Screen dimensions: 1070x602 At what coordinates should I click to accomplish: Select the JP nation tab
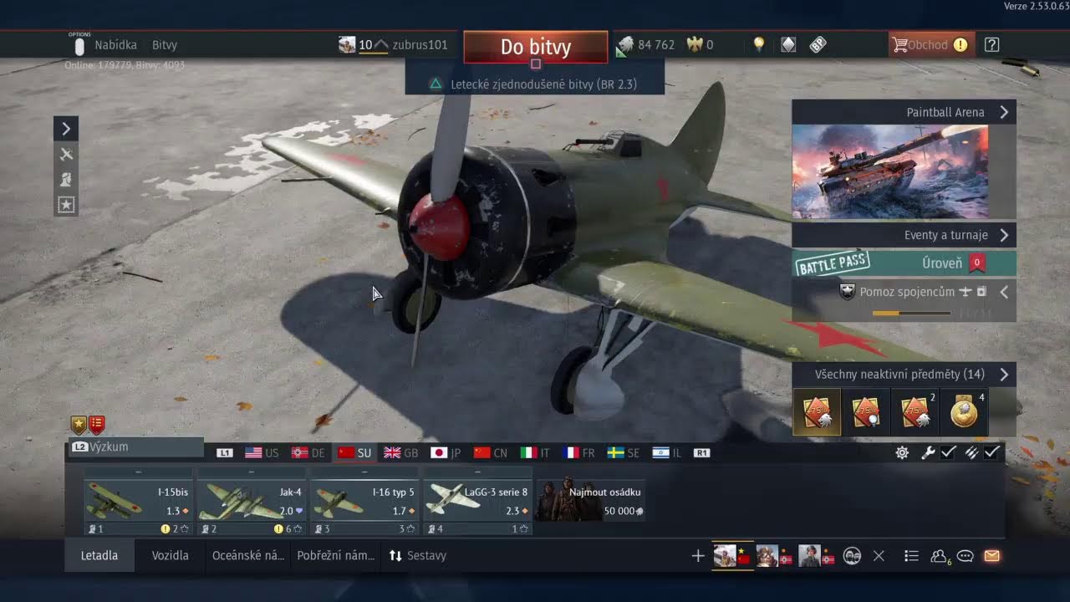tap(446, 452)
